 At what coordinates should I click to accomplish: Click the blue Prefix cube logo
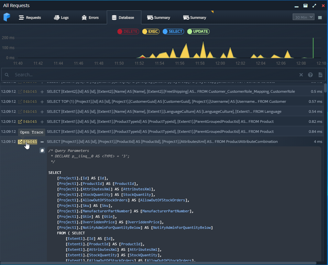[x=7, y=17]
